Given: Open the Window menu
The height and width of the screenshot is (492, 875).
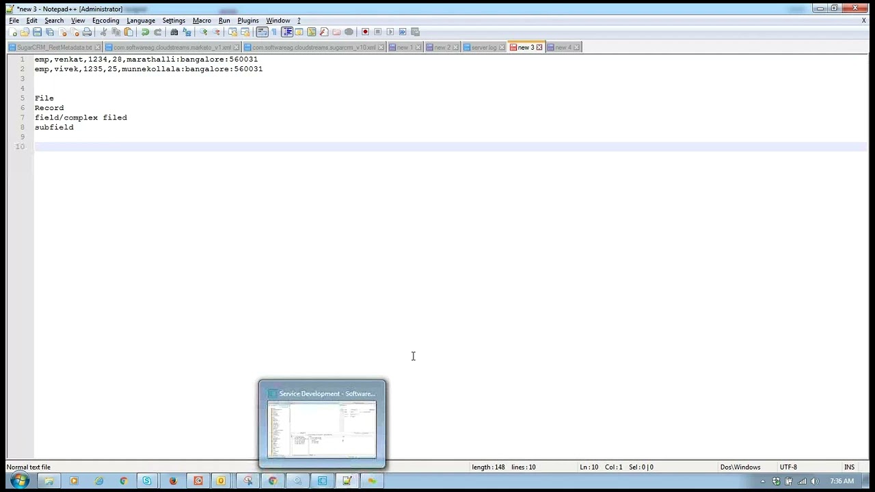Looking at the screenshot, I should (278, 20).
